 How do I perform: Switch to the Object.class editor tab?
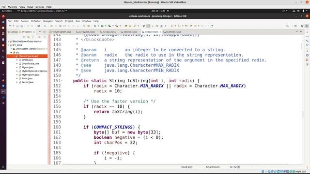pyautogui.click(x=129, y=32)
